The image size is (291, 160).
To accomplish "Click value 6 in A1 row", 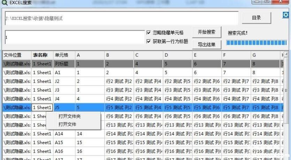I will point(207,73).
